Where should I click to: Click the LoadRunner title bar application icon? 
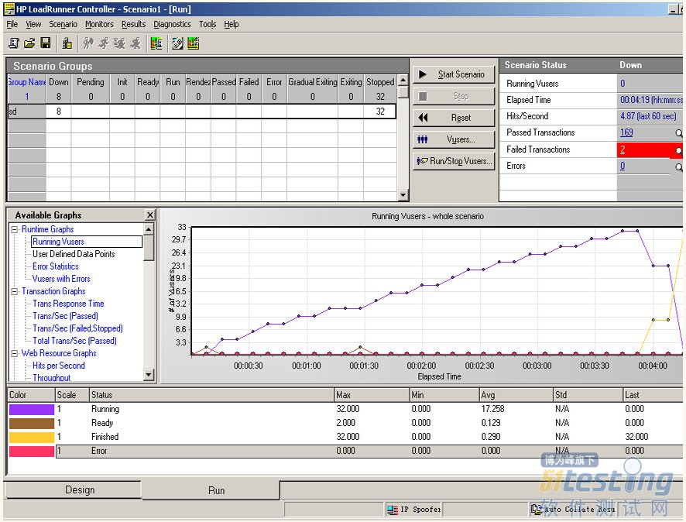[x=9, y=9]
